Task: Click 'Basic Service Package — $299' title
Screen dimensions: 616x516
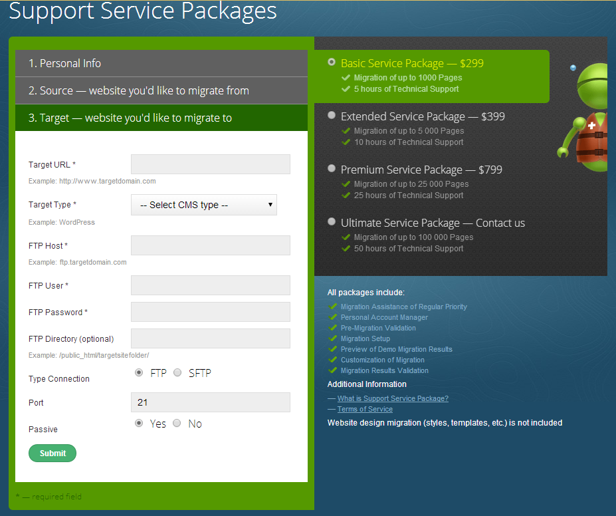Action: coord(412,63)
